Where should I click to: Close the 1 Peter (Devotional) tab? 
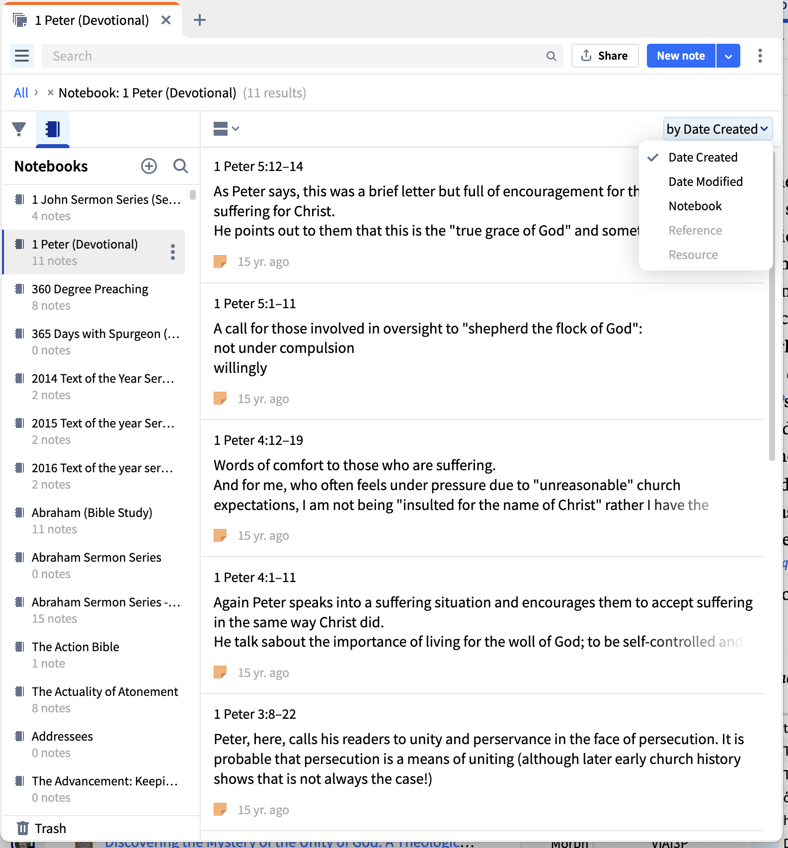pyautogui.click(x=166, y=20)
